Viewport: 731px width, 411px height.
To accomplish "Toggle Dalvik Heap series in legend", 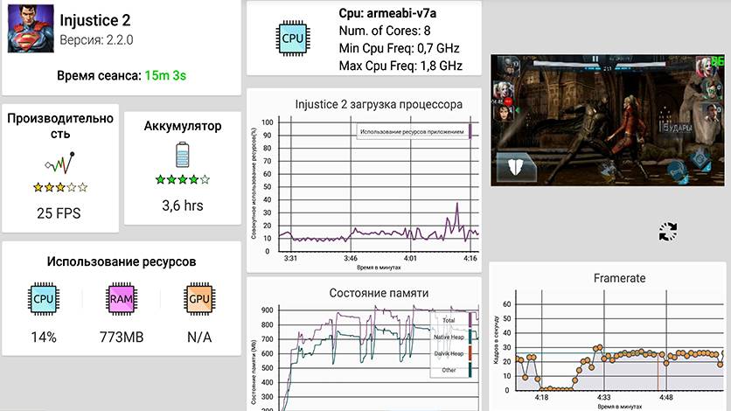I will click(449, 353).
